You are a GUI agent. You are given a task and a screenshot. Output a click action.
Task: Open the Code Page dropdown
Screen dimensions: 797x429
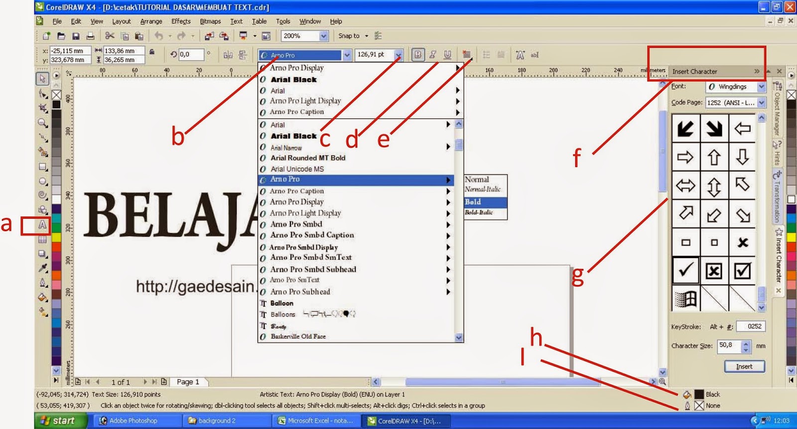(761, 103)
